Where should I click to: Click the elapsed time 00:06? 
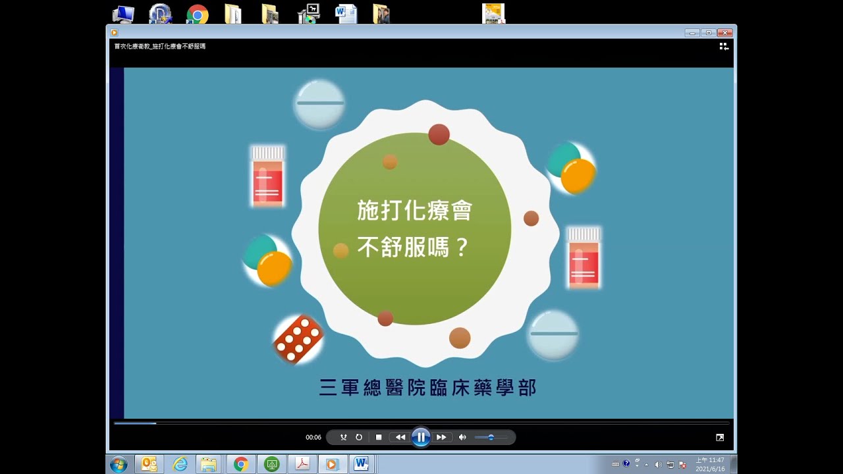click(313, 437)
